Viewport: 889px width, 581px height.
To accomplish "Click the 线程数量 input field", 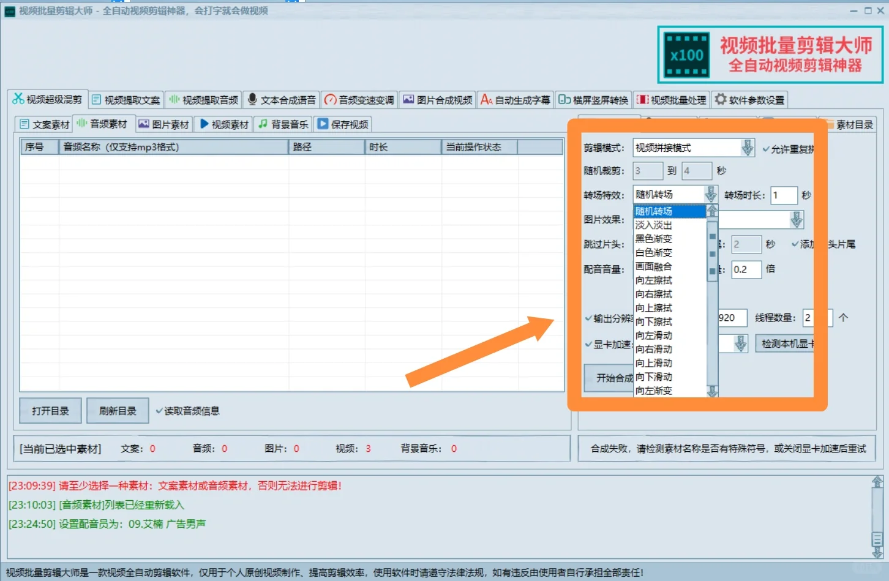I will (817, 318).
